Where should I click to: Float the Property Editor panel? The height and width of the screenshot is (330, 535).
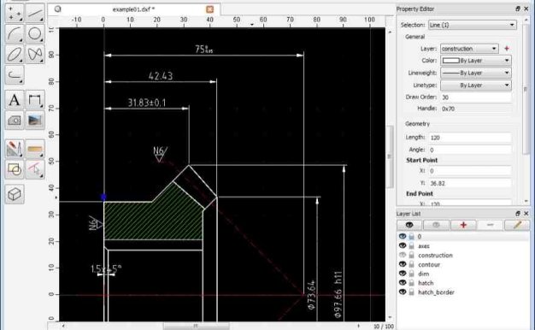point(518,9)
